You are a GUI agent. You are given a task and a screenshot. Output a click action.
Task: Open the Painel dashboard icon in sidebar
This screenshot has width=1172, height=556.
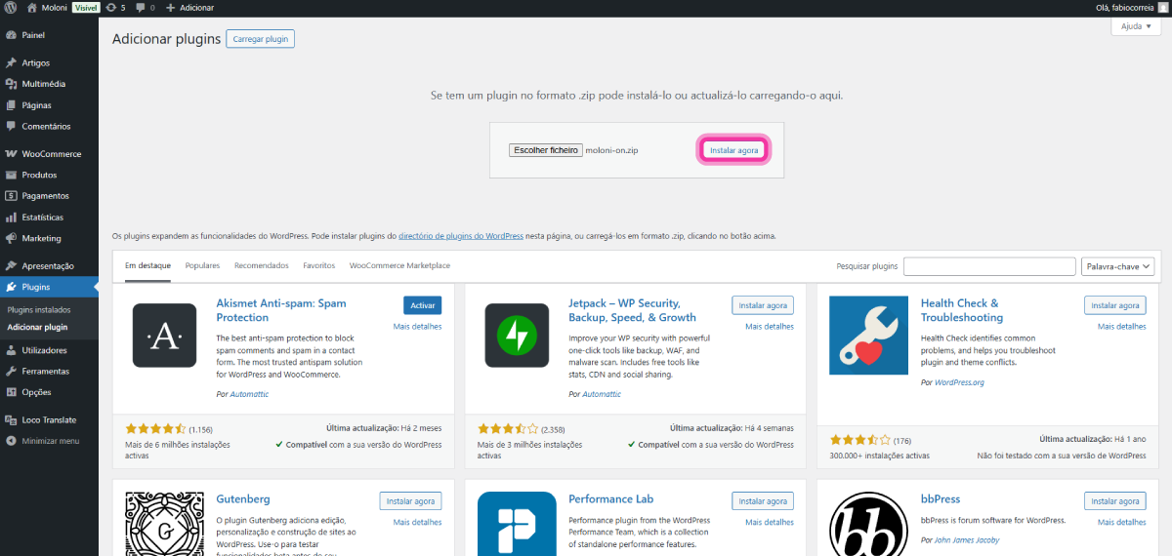tap(11, 35)
